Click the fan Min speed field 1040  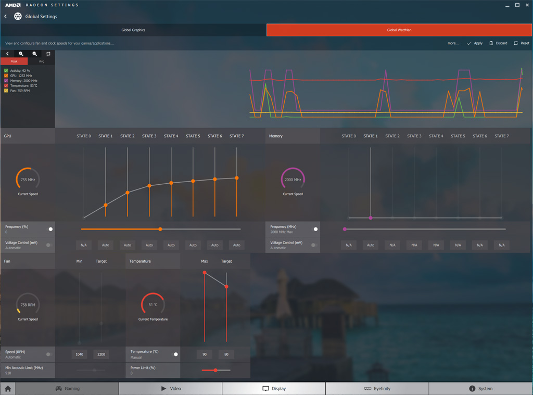click(x=79, y=354)
